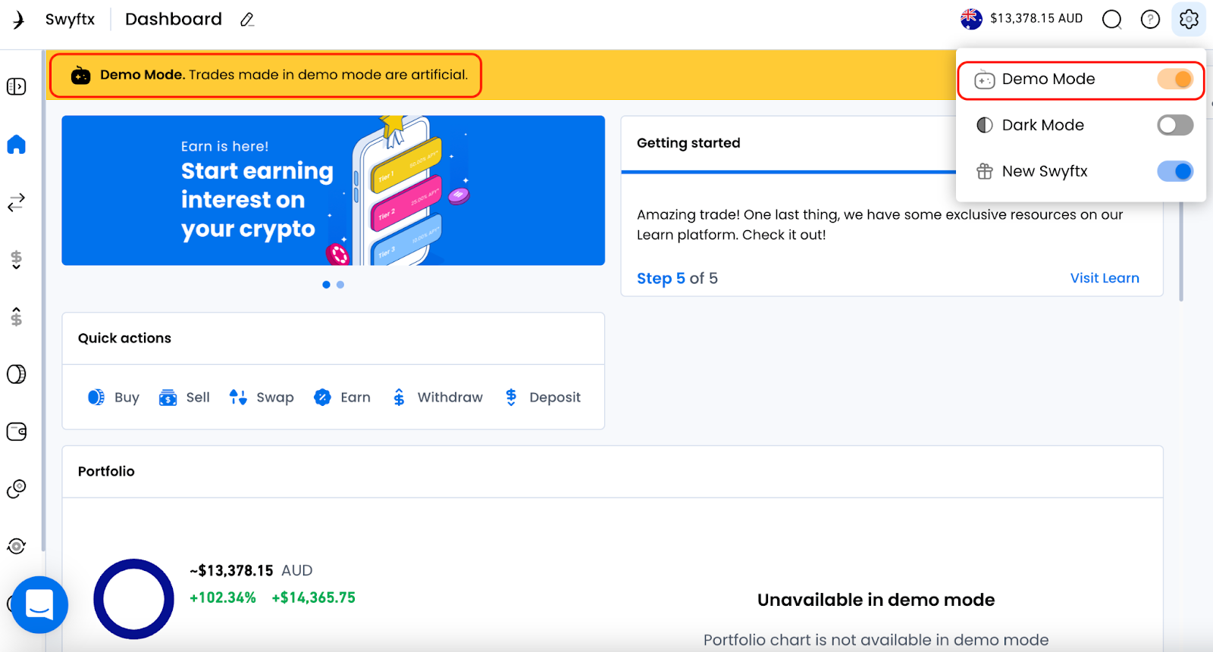Click the '+102.34%' gain percentage
The width and height of the screenshot is (1213, 652).
point(223,598)
